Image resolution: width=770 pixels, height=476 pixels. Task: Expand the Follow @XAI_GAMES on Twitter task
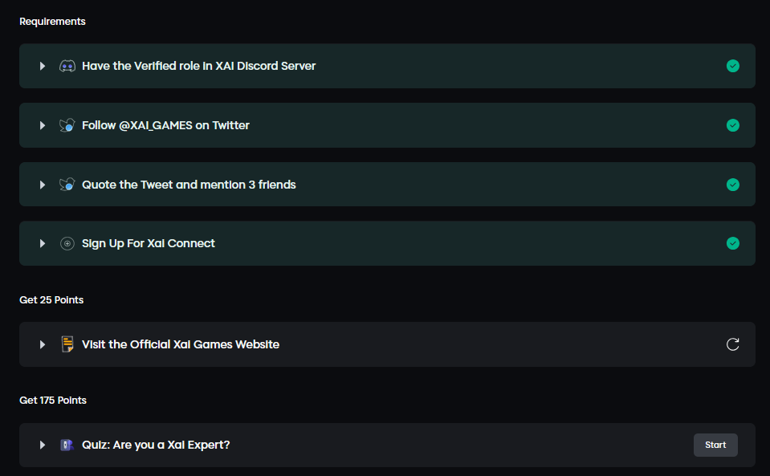pos(43,125)
